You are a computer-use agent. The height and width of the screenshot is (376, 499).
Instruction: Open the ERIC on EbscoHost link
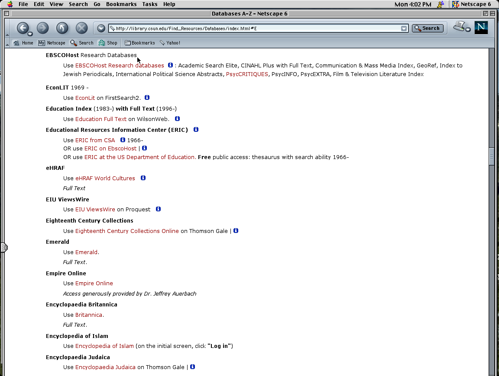click(110, 148)
